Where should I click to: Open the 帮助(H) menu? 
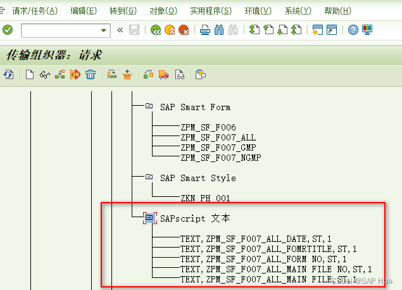[337, 11]
